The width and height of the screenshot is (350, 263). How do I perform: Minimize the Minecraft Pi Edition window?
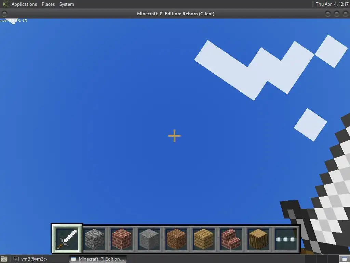[328, 14]
